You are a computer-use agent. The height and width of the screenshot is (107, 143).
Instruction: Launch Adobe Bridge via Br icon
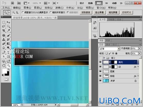pos(12,3)
